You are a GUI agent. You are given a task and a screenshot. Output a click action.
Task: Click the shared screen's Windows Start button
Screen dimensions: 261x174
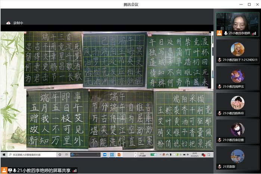(x=4, y=155)
